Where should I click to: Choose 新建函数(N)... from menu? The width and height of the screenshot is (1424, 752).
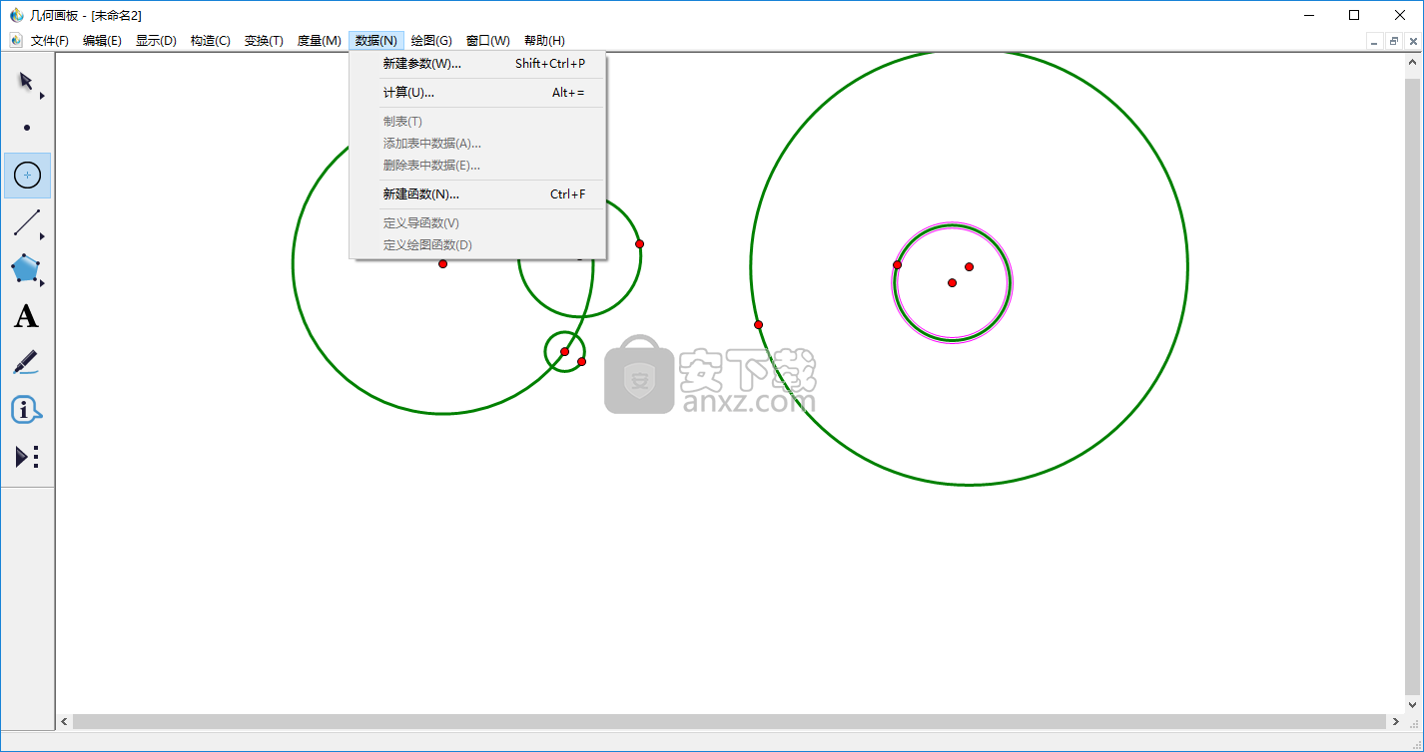pos(477,194)
